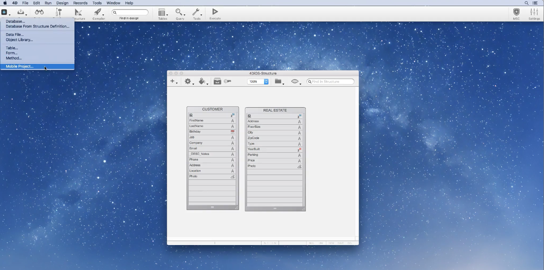Click the Spotlight search icon
Image resolution: width=544 pixels, height=270 pixels.
pos(526,3)
